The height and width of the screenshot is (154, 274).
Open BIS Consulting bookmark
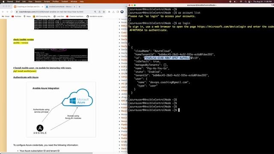[42, 16]
